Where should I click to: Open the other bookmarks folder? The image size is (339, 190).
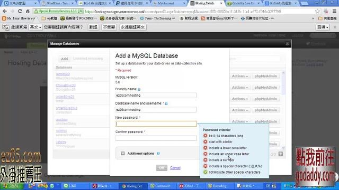pos(327,18)
